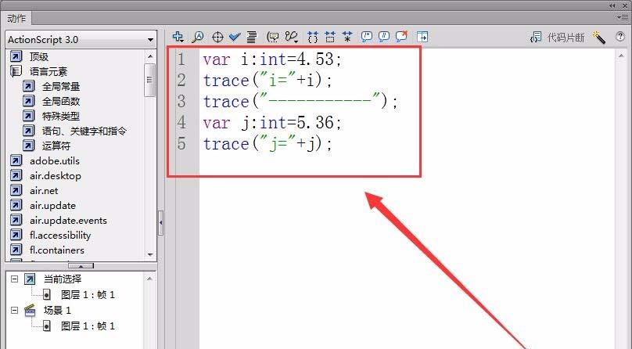
Task: Collapse the 当前选择 tree node
Action: (15, 279)
